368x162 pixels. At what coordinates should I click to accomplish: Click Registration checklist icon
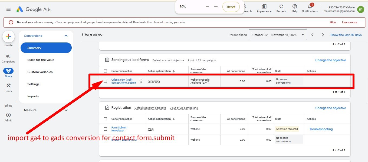107,108
